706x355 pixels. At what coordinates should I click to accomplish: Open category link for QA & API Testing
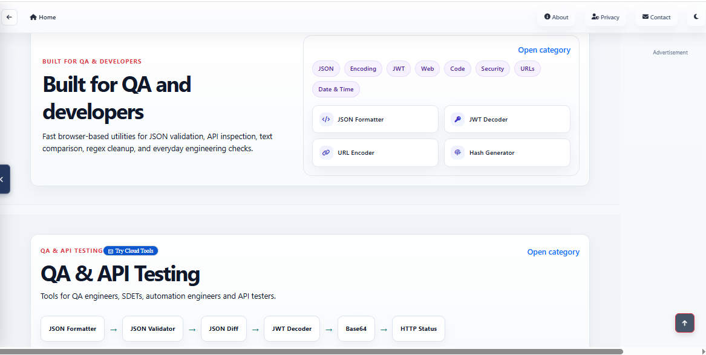[x=554, y=252]
